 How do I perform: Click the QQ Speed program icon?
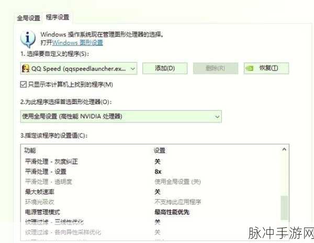(26, 68)
